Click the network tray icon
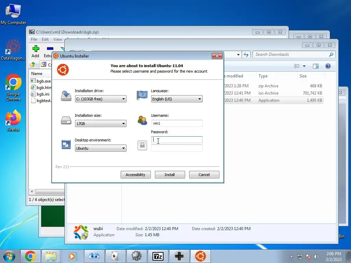 [x=300, y=256]
